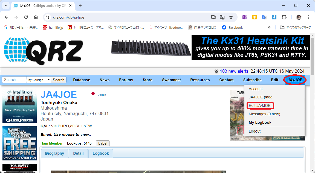Open the Resources menu
This screenshot has height=173, width=315.
(x=200, y=80)
